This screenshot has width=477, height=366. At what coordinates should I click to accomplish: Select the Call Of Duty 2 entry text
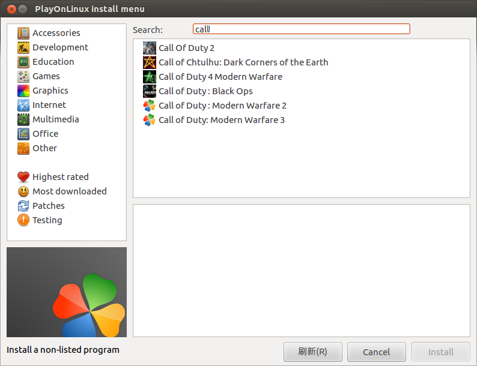pos(186,48)
